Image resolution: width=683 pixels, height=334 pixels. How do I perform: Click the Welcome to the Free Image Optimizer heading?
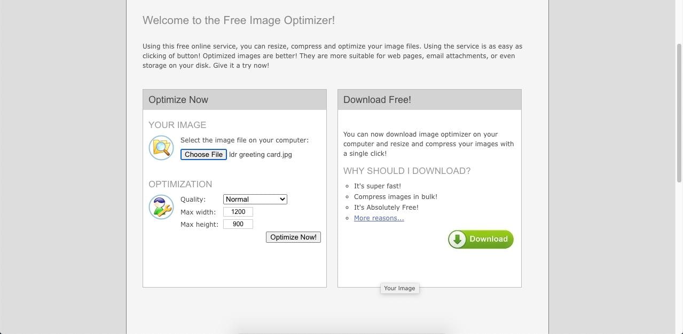[x=239, y=20]
